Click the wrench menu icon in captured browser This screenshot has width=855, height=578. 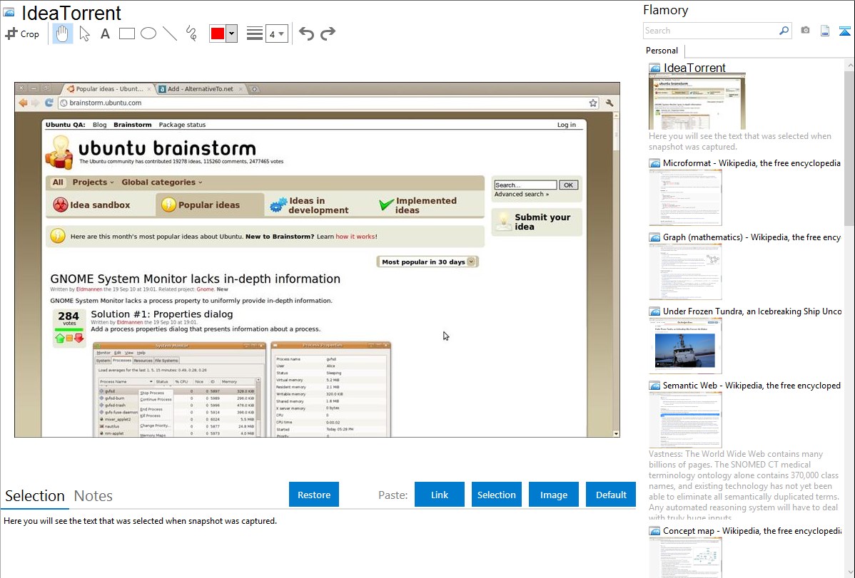[x=609, y=103]
